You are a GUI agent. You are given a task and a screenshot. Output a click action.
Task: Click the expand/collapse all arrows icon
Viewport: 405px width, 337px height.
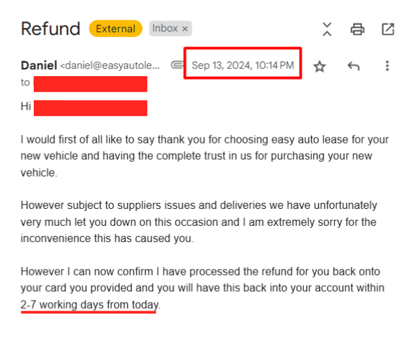(327, 29)
